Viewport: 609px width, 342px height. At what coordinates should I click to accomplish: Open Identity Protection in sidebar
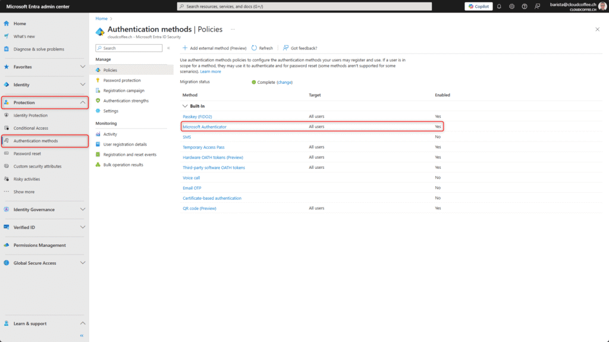pos(30,115)
